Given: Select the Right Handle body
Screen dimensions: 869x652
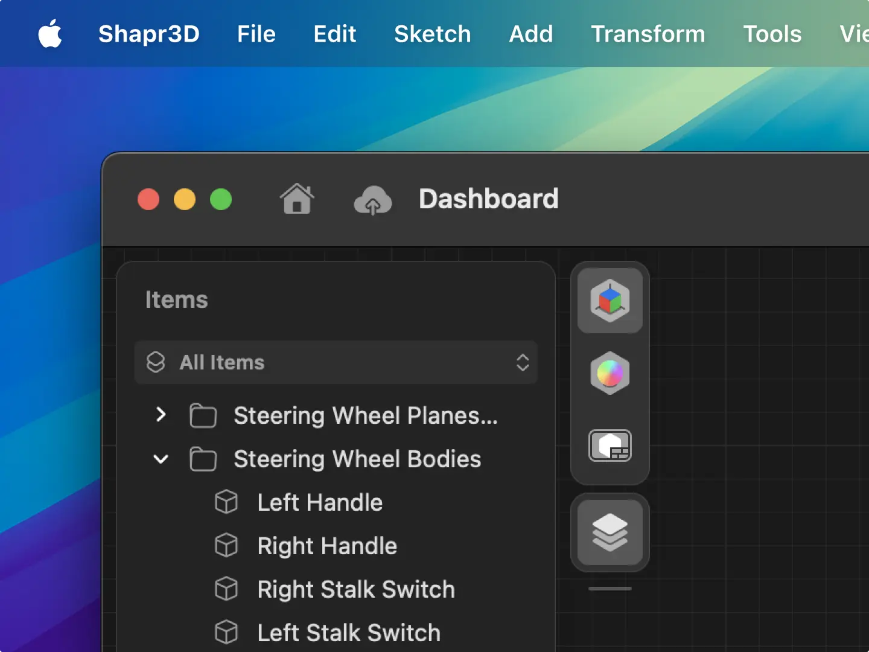Looking at the screenshot, I should (336, 546).
